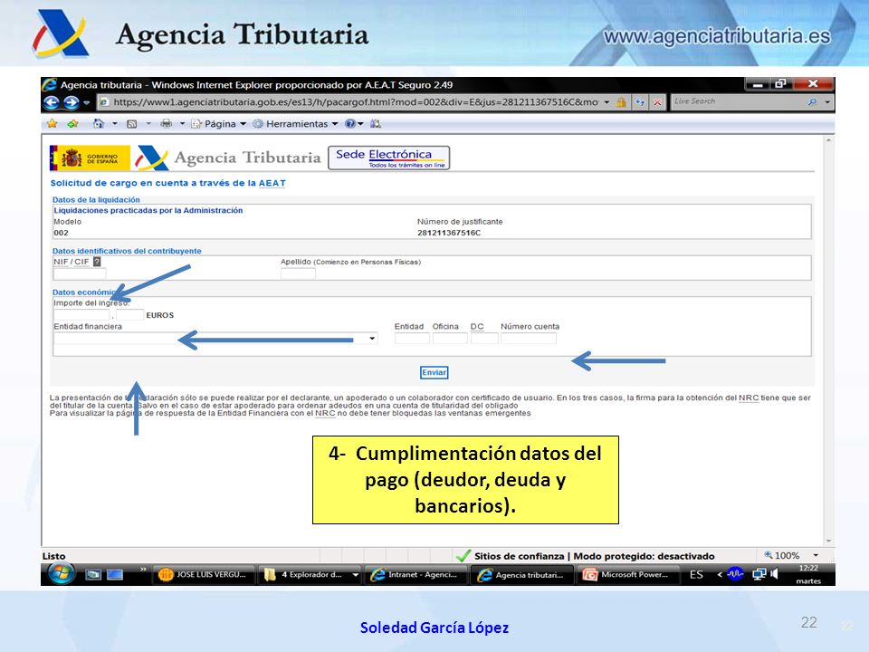869x652 pixels.
Task: Open the Help question mark menu
Action: pyautogui.click(x=354, y=124)
